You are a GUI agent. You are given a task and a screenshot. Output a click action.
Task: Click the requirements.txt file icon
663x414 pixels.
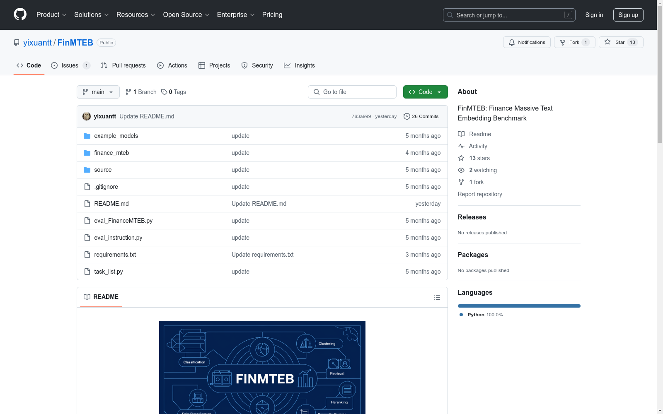click(x=87, y=255)
